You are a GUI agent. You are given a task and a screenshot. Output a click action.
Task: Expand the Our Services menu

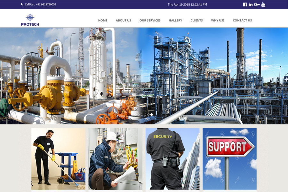tap(150, 20)
